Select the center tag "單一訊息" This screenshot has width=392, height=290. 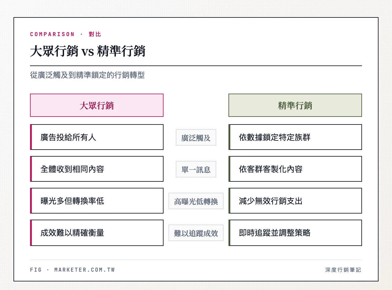point(196,169)
